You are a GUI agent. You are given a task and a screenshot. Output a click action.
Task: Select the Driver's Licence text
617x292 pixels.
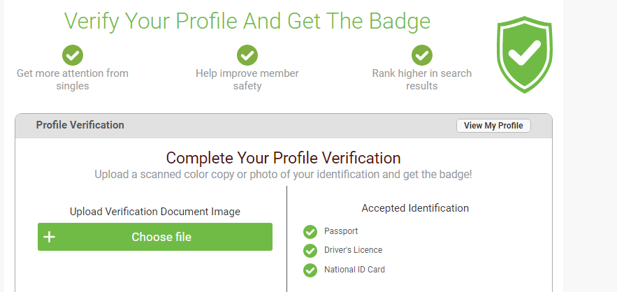[x=353, y=250]
